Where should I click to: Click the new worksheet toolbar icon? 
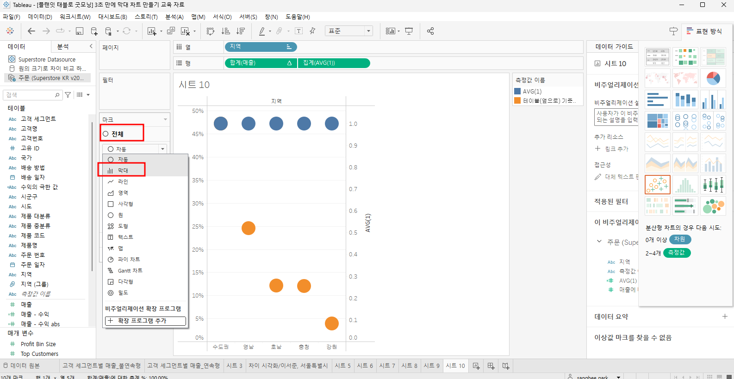click(x=151, y=31)
